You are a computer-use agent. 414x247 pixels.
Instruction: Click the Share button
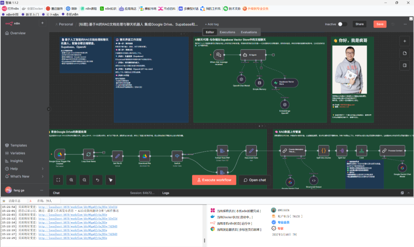click(359, 24)
